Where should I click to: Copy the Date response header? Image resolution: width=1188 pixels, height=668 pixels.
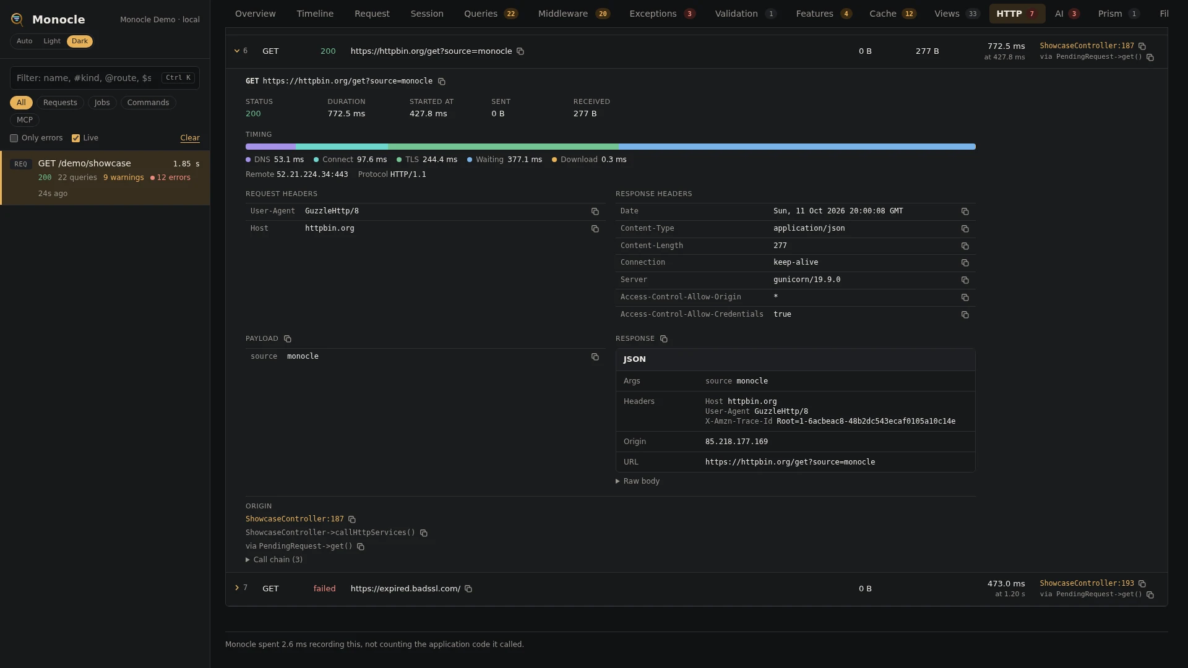(x=965, y=212)
